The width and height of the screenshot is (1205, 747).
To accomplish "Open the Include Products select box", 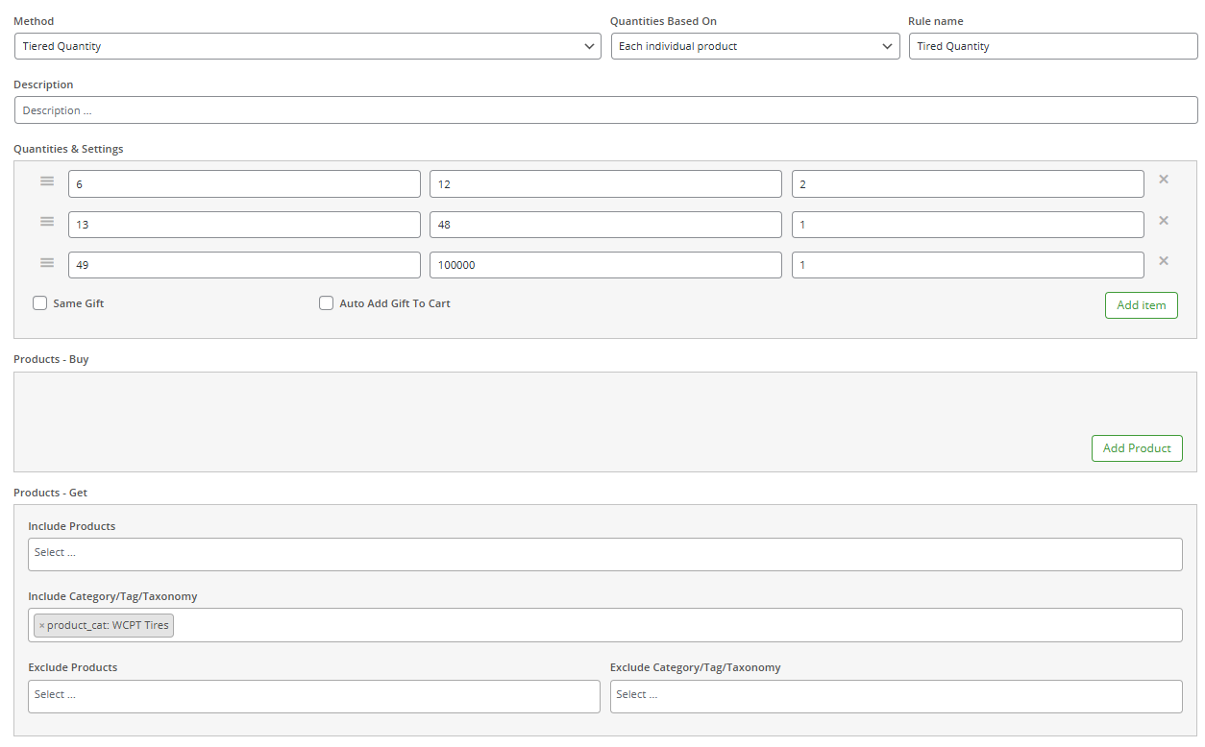I will point(604,554).
